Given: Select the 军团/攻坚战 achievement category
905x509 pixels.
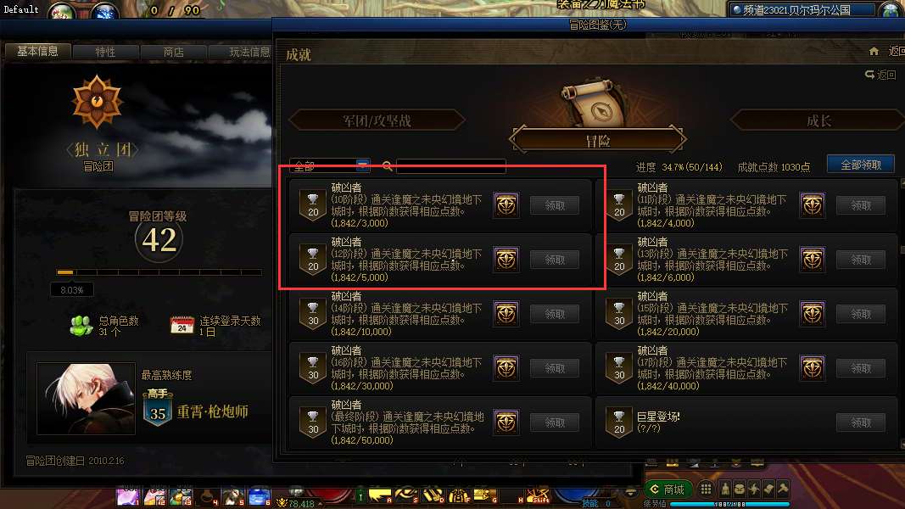Looking at the screenshot, I should pyautogui.click(x=377, y=120).
